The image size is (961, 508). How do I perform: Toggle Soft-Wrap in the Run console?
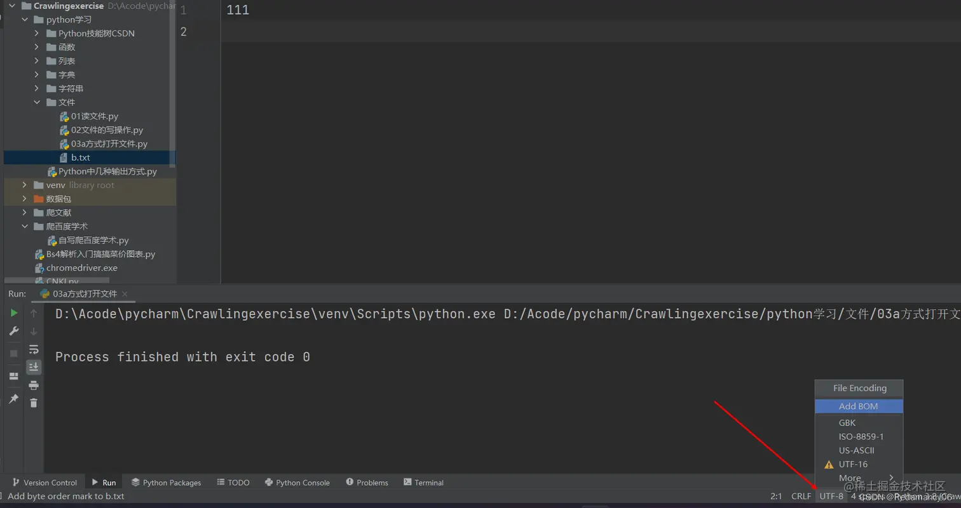pos(34,349)
